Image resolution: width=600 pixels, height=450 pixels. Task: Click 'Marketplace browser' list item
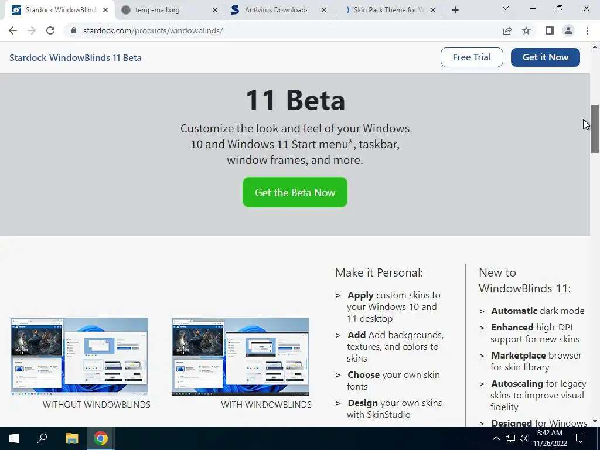[536, 361]
